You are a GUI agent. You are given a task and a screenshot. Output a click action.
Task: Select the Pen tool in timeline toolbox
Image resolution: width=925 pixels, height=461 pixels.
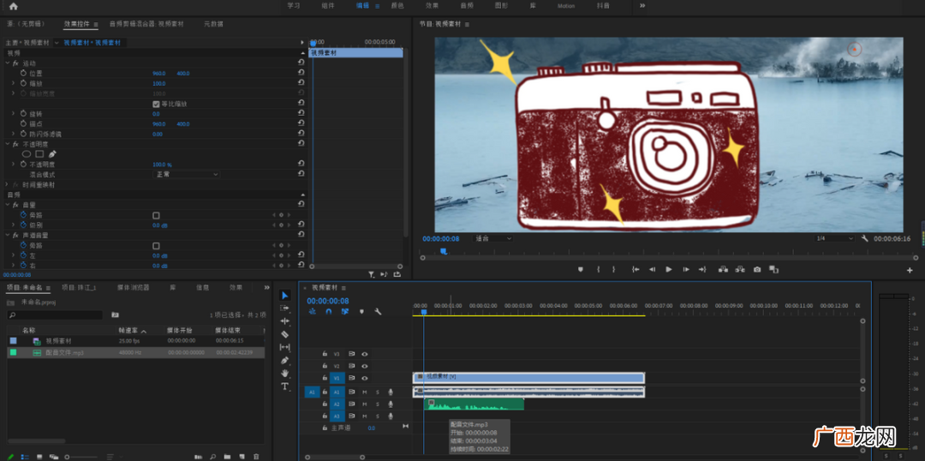coord(285,360)
